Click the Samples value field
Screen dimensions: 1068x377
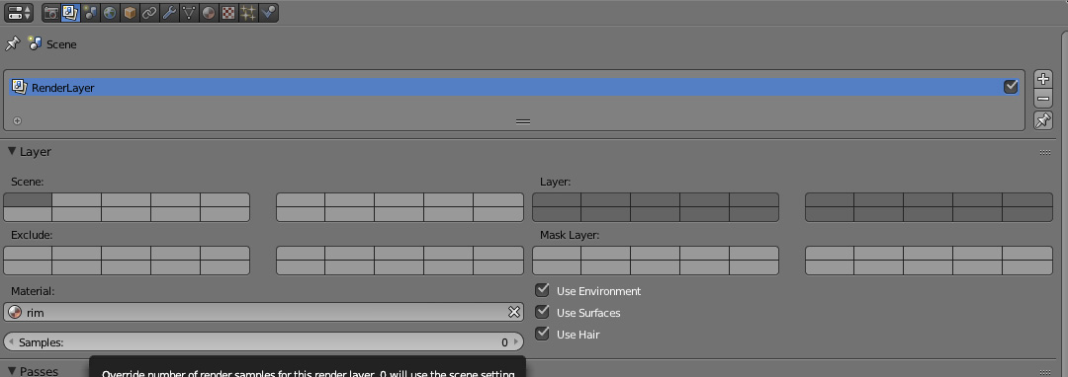(264, 341)
